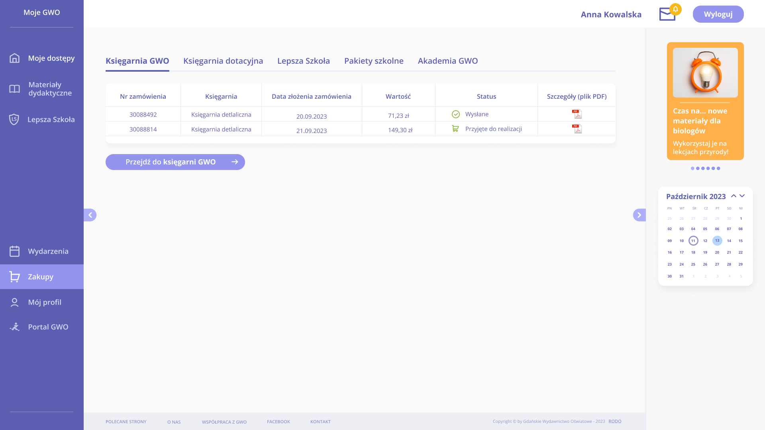
Task: Click the green check icon beside Wysłane
Action: [x=456, y=114]
